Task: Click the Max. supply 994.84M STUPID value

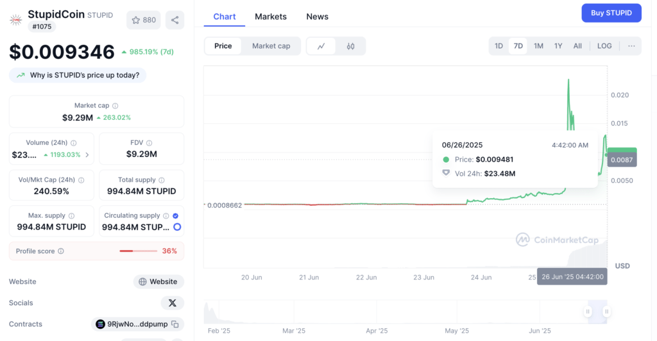Action: [x=51, y=227]
